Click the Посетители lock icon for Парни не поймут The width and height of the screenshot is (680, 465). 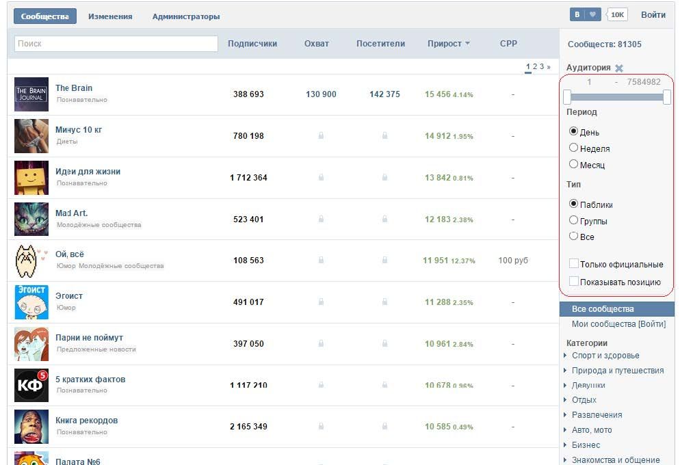click(384, 344)
